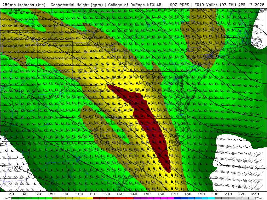Click the 150 value on the color scale
The height and width of the screenshot is (200, 267).
pos(147,194)
